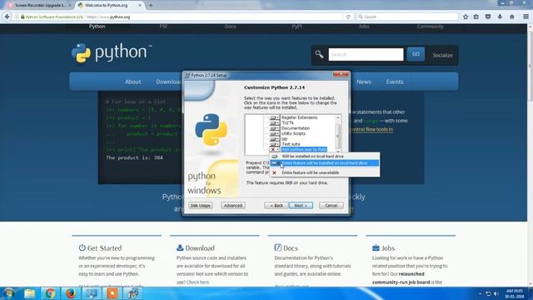Select 'Utility Scripts' feature row
The image size is (533, 300).
pos(293,133)
